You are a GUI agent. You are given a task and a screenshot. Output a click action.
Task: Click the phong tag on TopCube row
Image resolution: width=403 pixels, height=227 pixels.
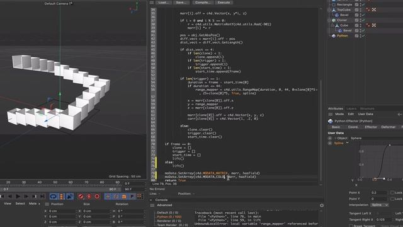pyautogui.click(x=368, y=10)
